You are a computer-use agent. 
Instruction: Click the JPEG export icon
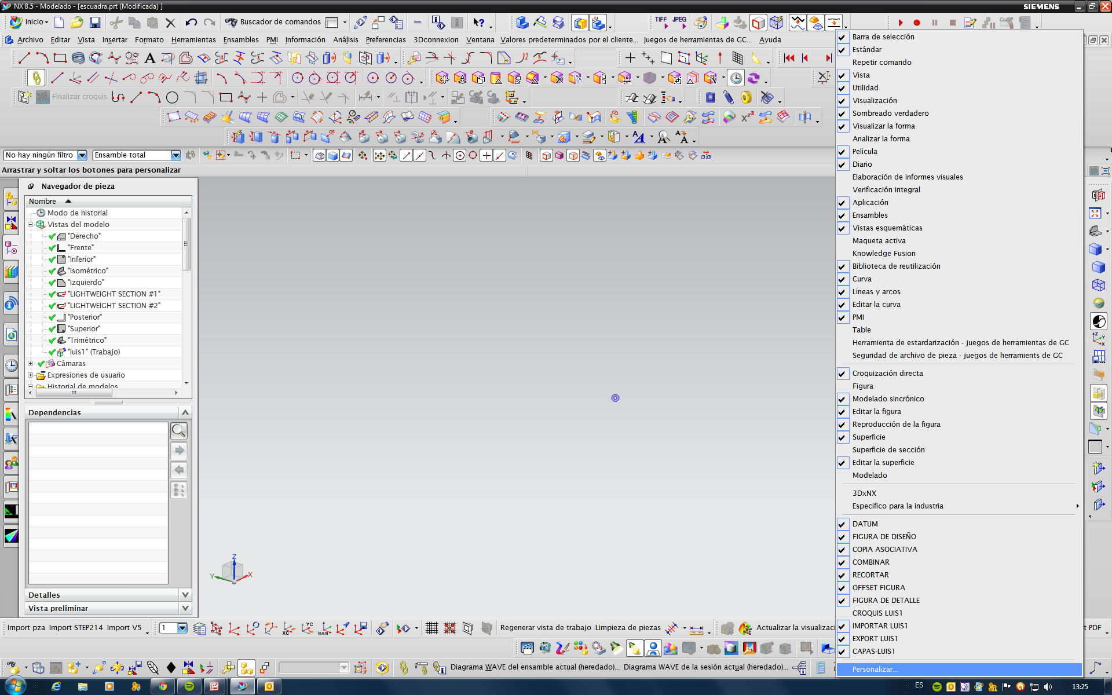click(x=679, y=22)
